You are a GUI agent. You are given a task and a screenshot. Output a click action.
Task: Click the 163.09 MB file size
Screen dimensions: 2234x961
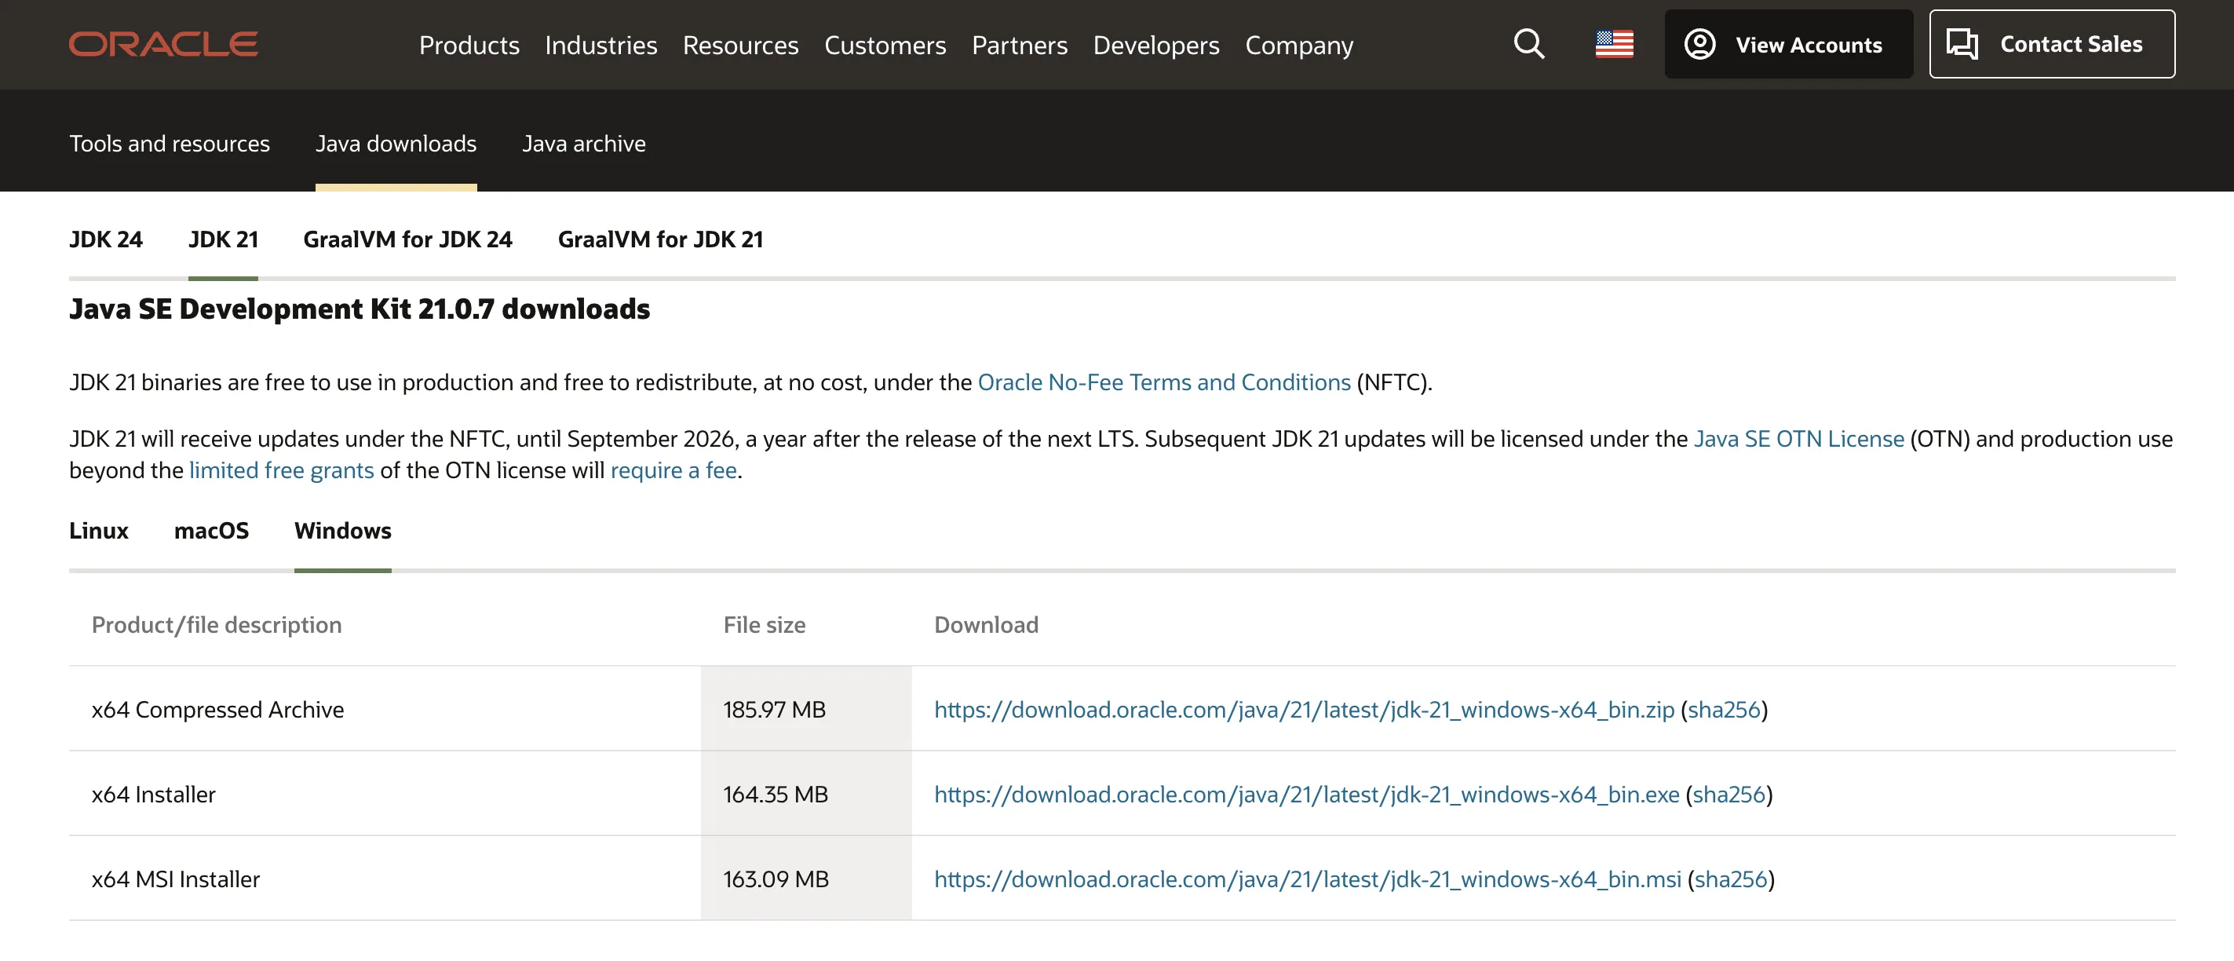(776, 879)
